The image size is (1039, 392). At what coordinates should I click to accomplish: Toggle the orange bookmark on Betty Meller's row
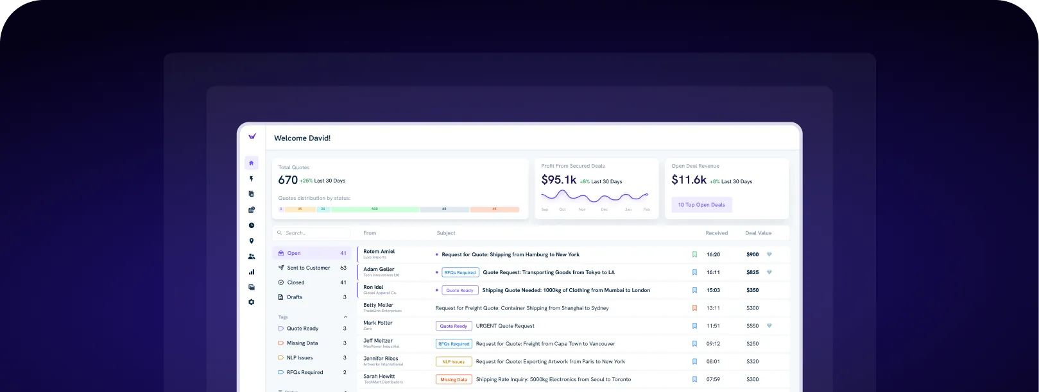coord(694,308)
